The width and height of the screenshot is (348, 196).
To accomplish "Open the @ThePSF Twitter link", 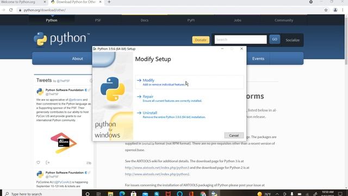I will coord(63,81).
